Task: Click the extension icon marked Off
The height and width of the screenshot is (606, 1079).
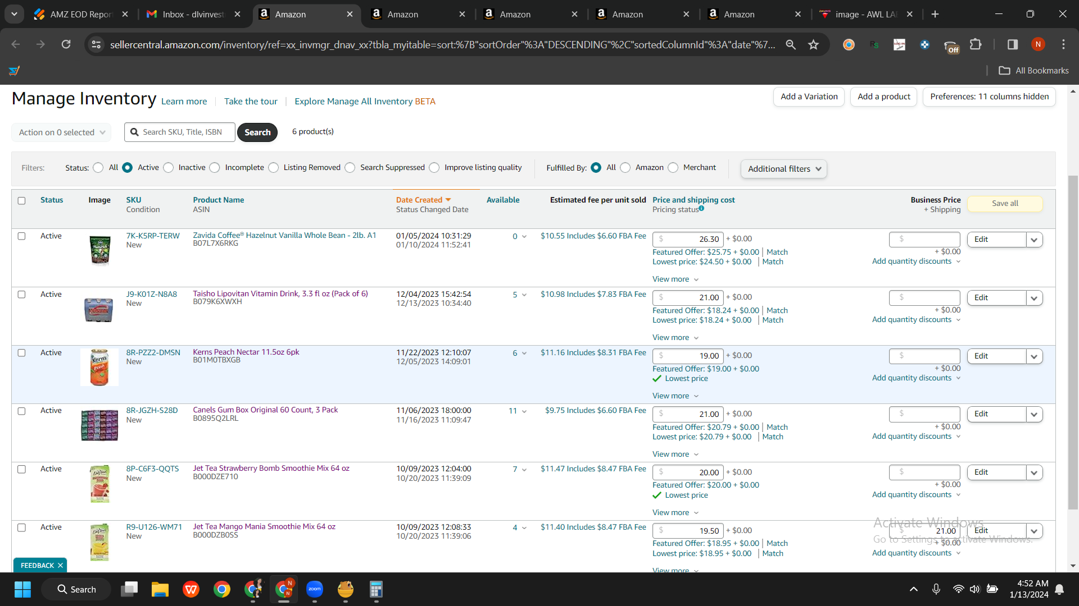Action: 951,46
